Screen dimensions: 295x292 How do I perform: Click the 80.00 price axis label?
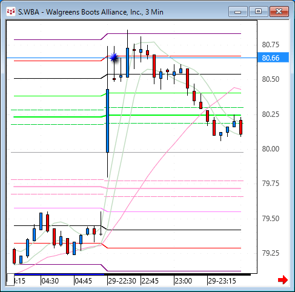[271, 149]
